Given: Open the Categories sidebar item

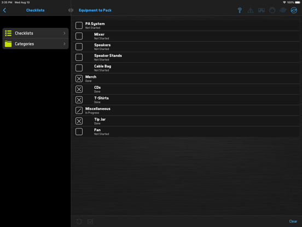Looking at the screenshot, I should pos(36,44).
